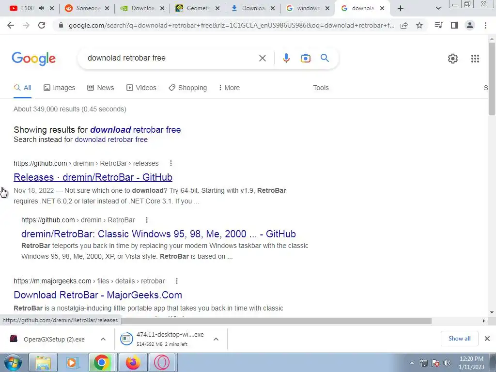The width and height of the screenshot is (496, 372).
Task: Go back with the browser back arrow
Action: 11,25
